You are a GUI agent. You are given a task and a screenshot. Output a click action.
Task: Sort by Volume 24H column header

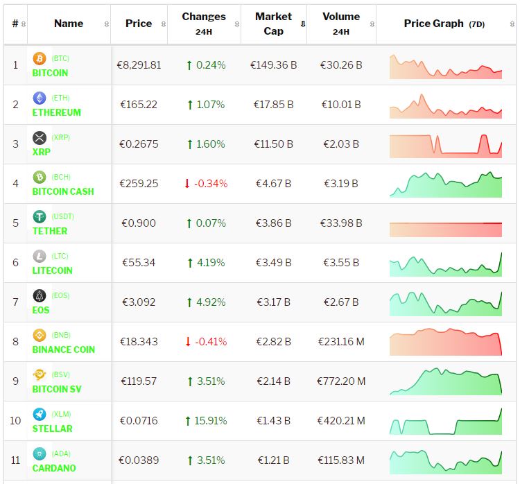coord(341,24)
